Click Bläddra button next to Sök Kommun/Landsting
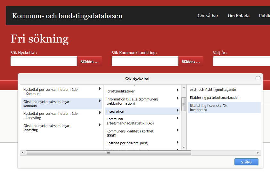 (x=191, y=61)
